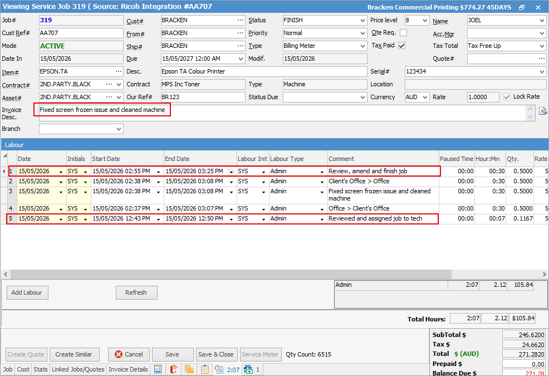The width and height of the screenshot is (549, 376).
Task: Open the blue document icon tab
Action: 158,369
